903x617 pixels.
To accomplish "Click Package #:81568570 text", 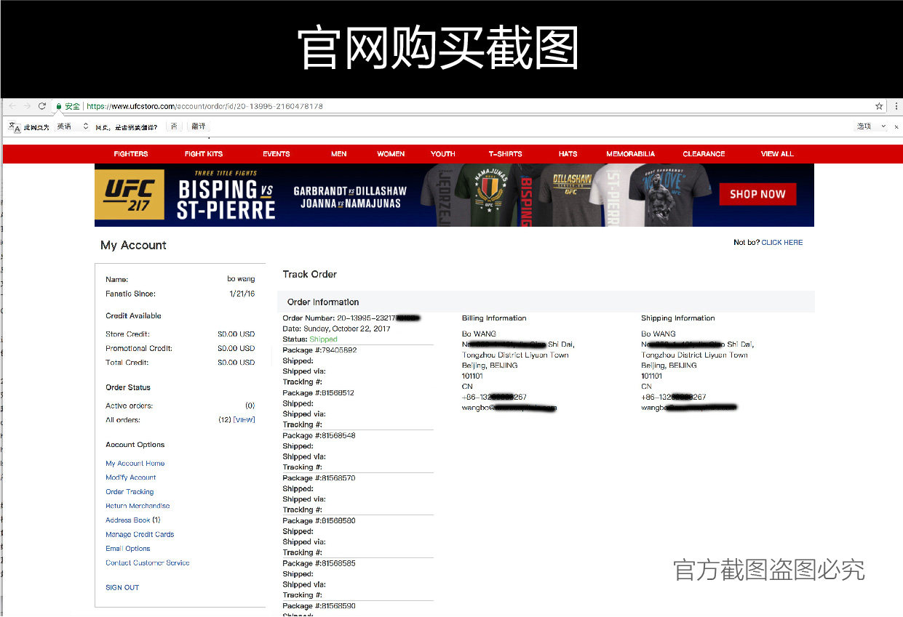I will (x=319, y=478).
